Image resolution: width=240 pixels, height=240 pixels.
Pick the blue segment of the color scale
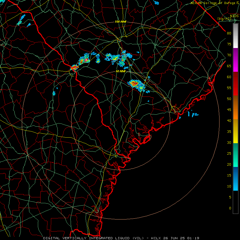click(235, 179)
